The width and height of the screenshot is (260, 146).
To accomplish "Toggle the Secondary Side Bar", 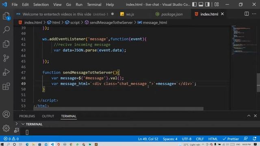I will (207, 4).
